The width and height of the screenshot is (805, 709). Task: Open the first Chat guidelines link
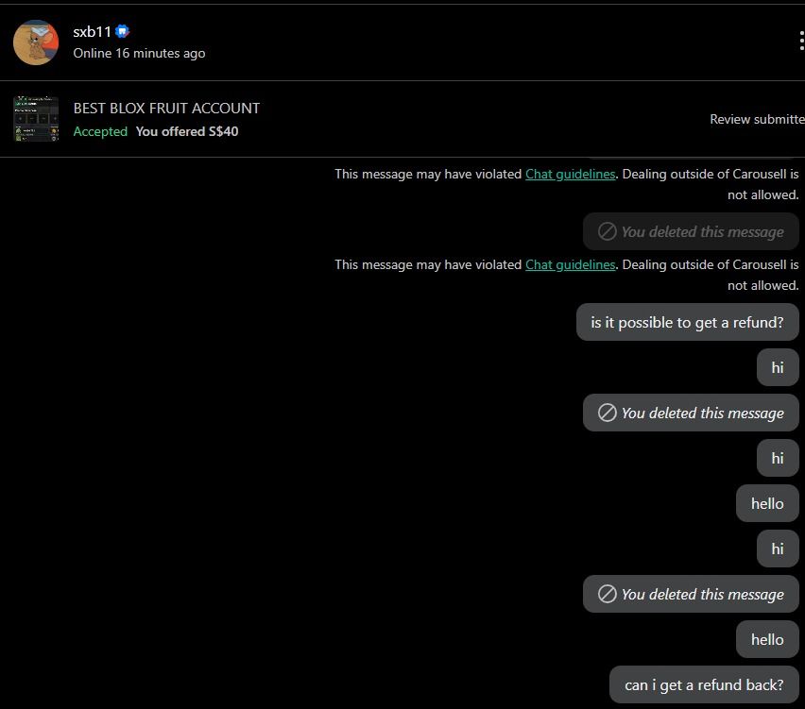(570, 175)
